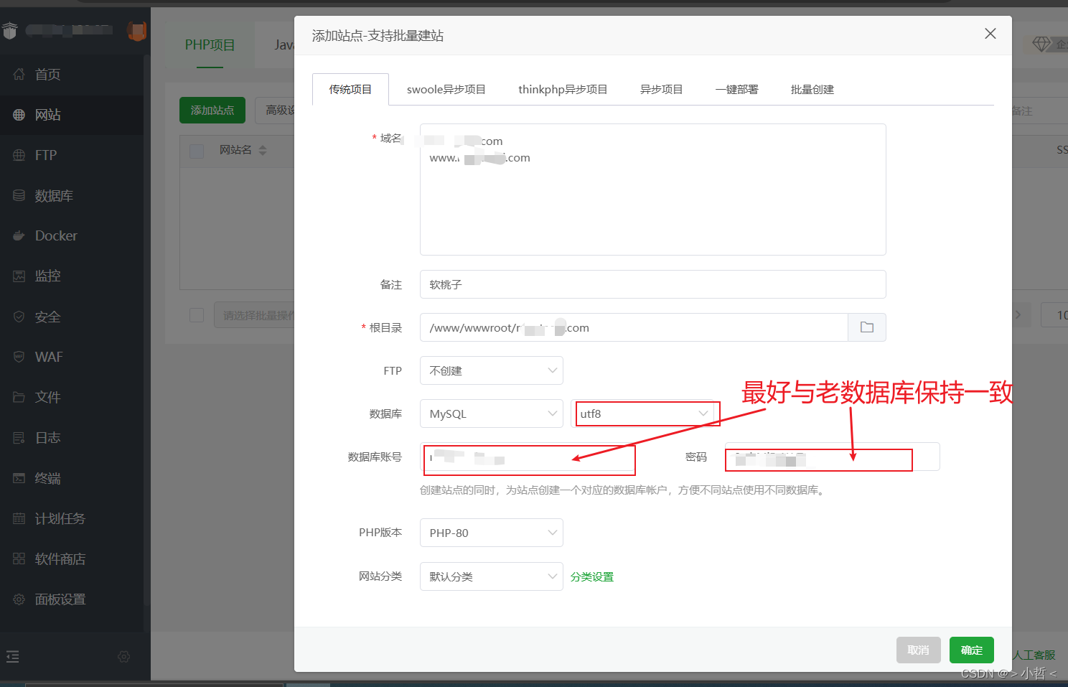Click the monitoring icon beside 监控
1068x687 pixels.
coord(19,276)
